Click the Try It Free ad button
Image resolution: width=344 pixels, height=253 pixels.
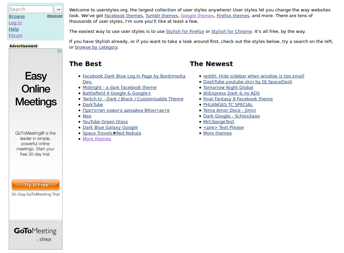(x=36, y=185)
